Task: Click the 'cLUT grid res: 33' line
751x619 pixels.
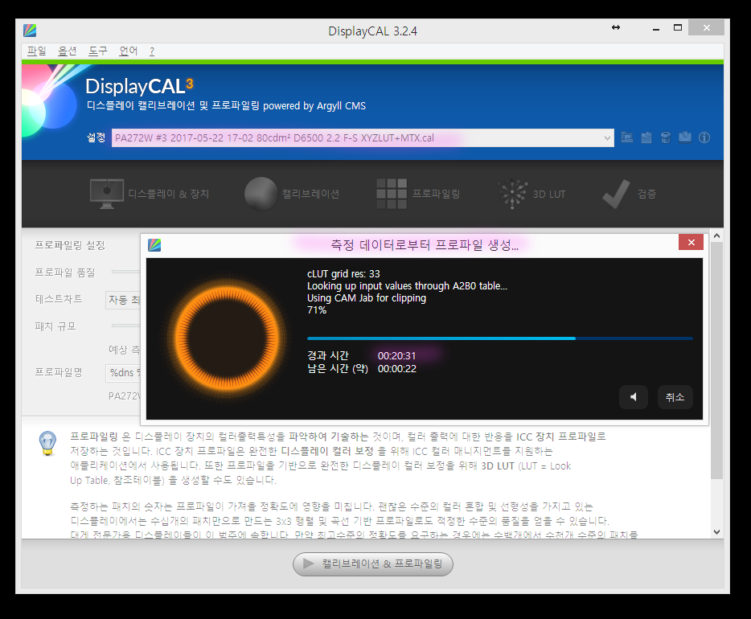Action: pos(343,274)
